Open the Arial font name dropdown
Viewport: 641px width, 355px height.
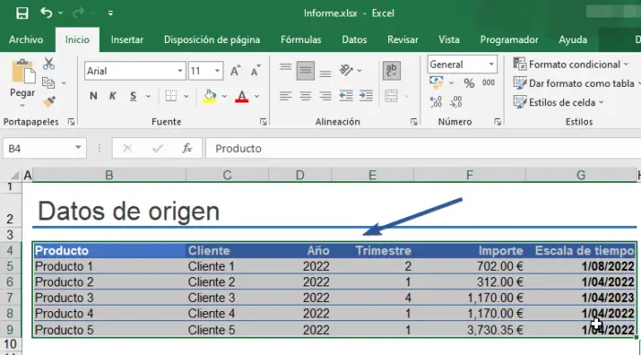[179, 71]
